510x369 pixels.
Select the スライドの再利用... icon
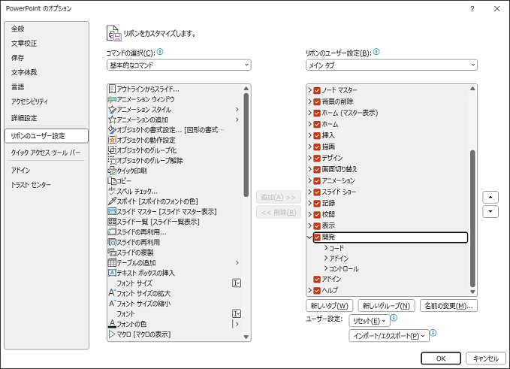click(112, 231)
